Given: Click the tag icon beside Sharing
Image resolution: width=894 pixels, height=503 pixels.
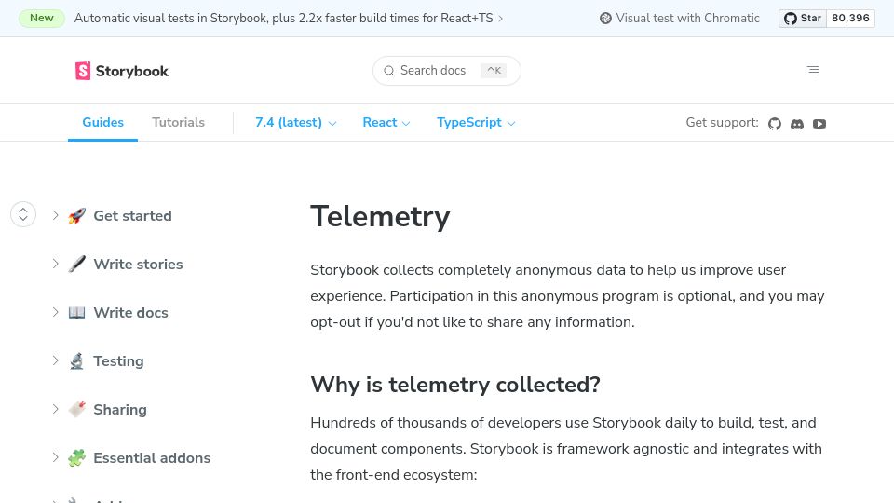Looking at the screenshot, I should pos(77,410).
